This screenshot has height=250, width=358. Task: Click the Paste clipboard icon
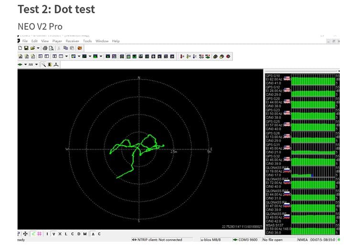(72, 48)
